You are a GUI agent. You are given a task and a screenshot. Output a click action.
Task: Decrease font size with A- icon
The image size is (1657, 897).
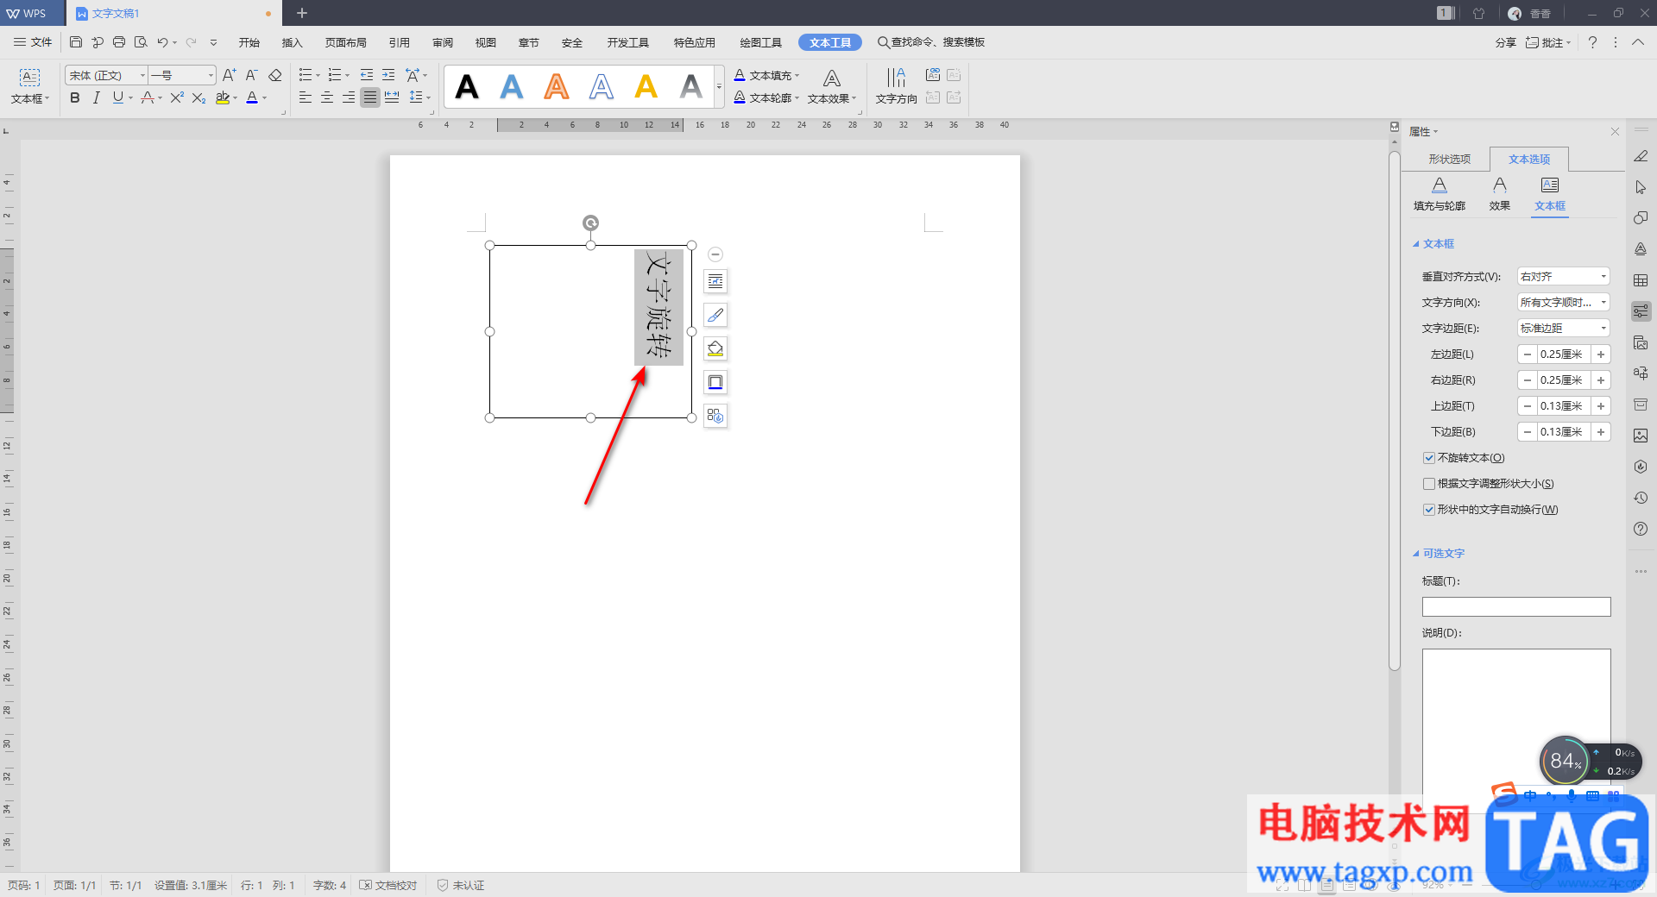[251, 76]
